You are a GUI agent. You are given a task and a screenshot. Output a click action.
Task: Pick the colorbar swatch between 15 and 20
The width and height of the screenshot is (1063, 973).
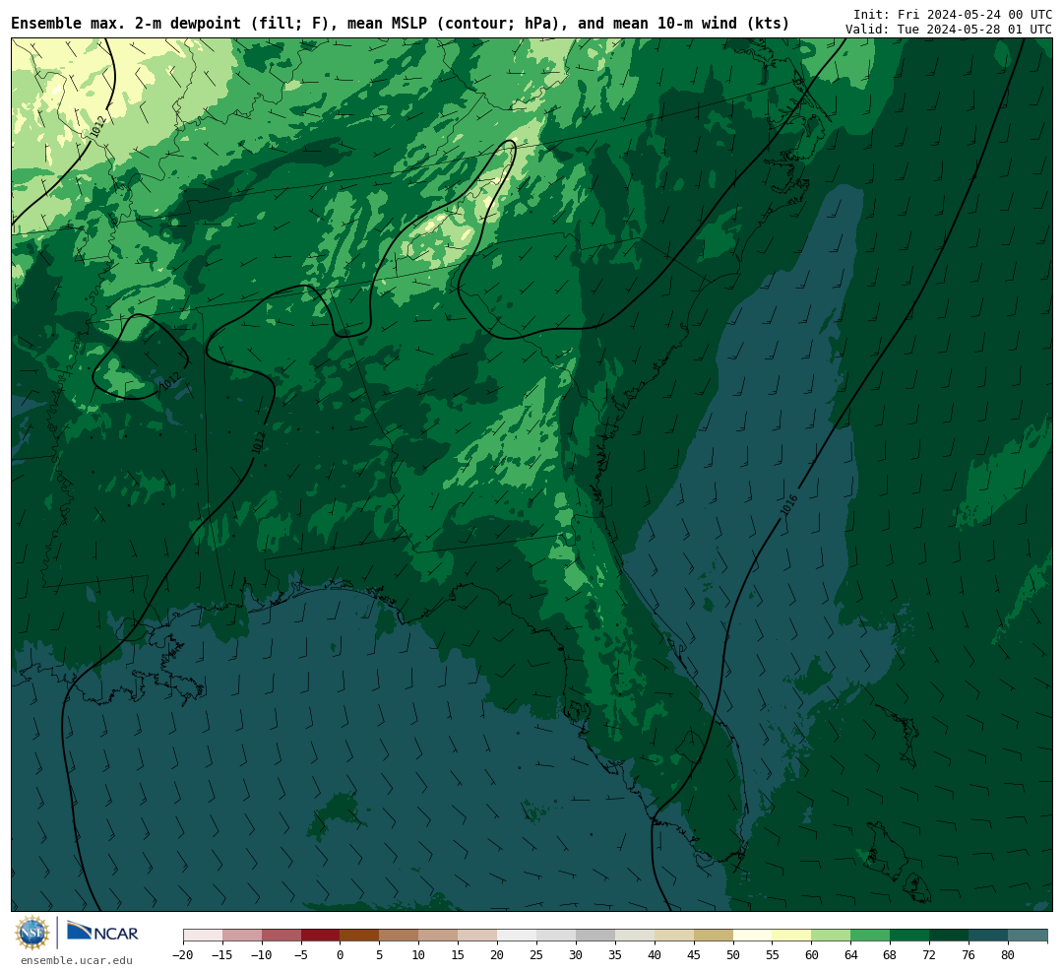point(478,936)
